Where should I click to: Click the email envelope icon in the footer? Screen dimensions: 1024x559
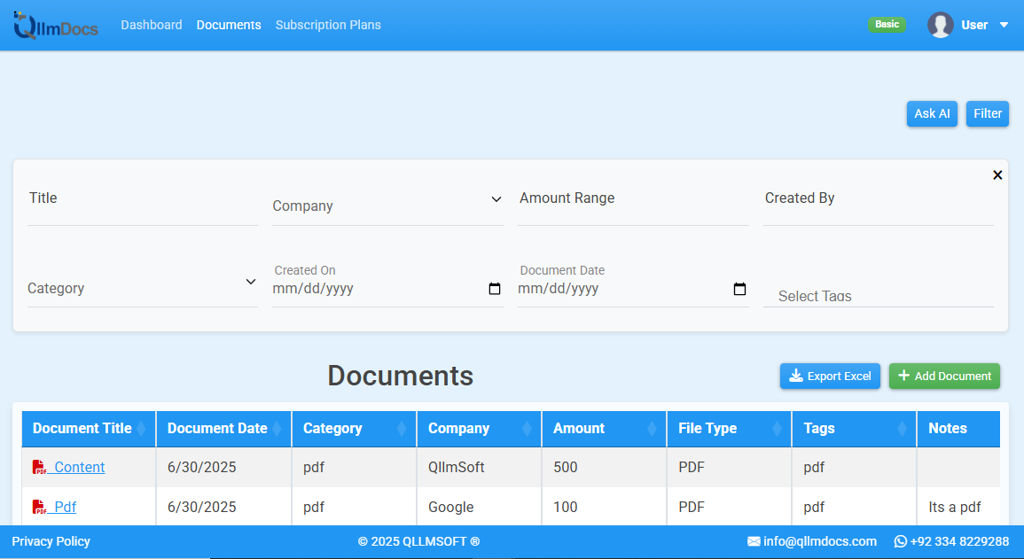pos(754,541)
